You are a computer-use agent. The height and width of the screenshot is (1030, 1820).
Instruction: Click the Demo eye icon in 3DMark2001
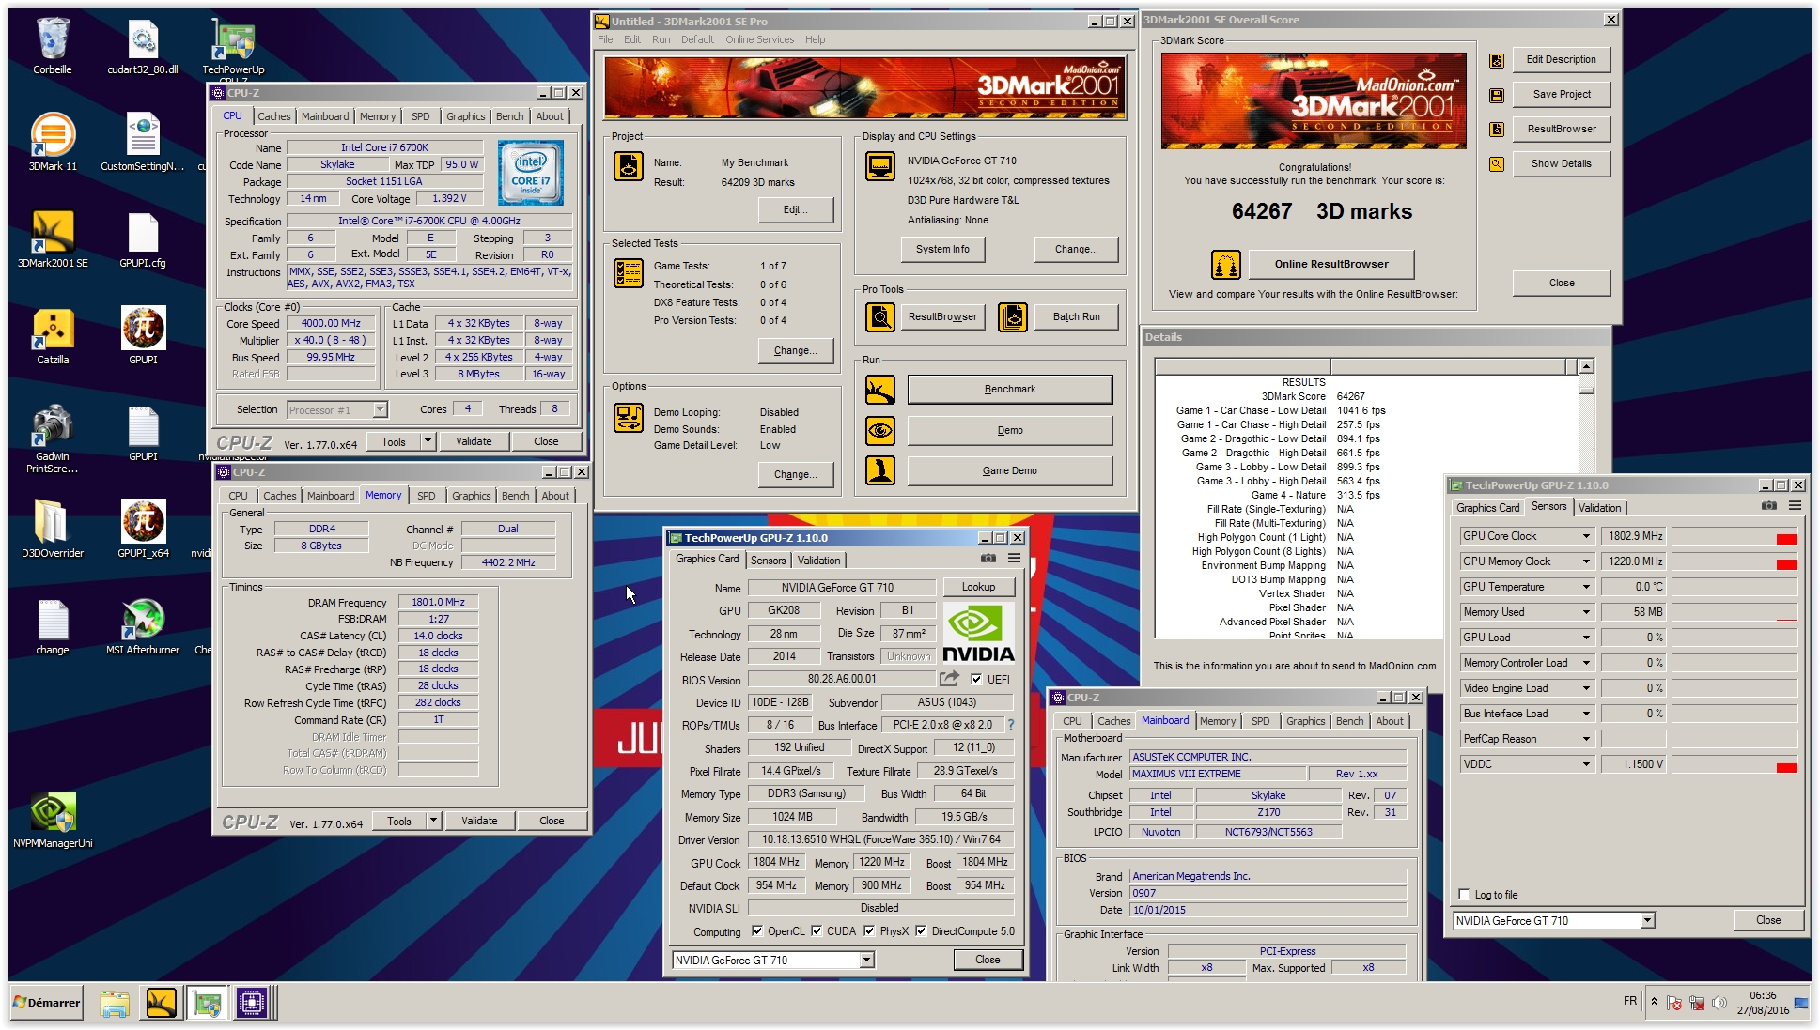coord(880,431)
